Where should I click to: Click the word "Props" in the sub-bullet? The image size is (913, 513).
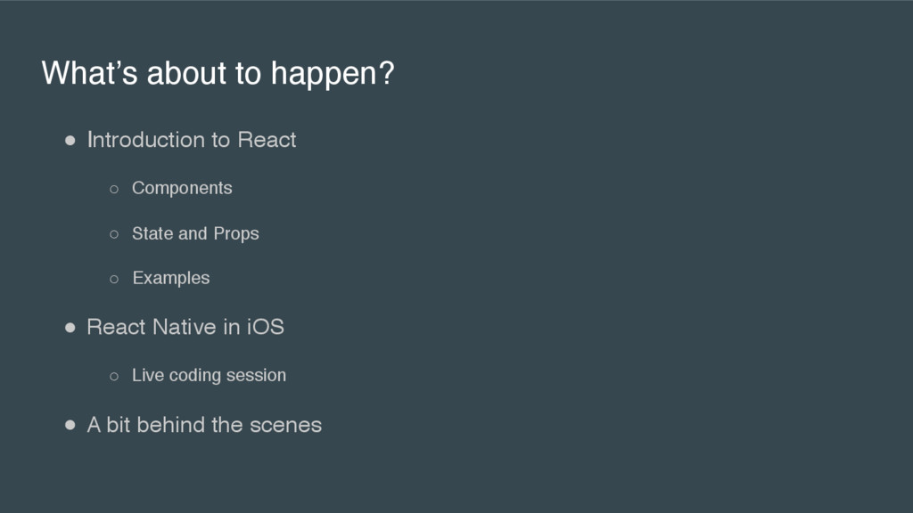tap(235, 234)
